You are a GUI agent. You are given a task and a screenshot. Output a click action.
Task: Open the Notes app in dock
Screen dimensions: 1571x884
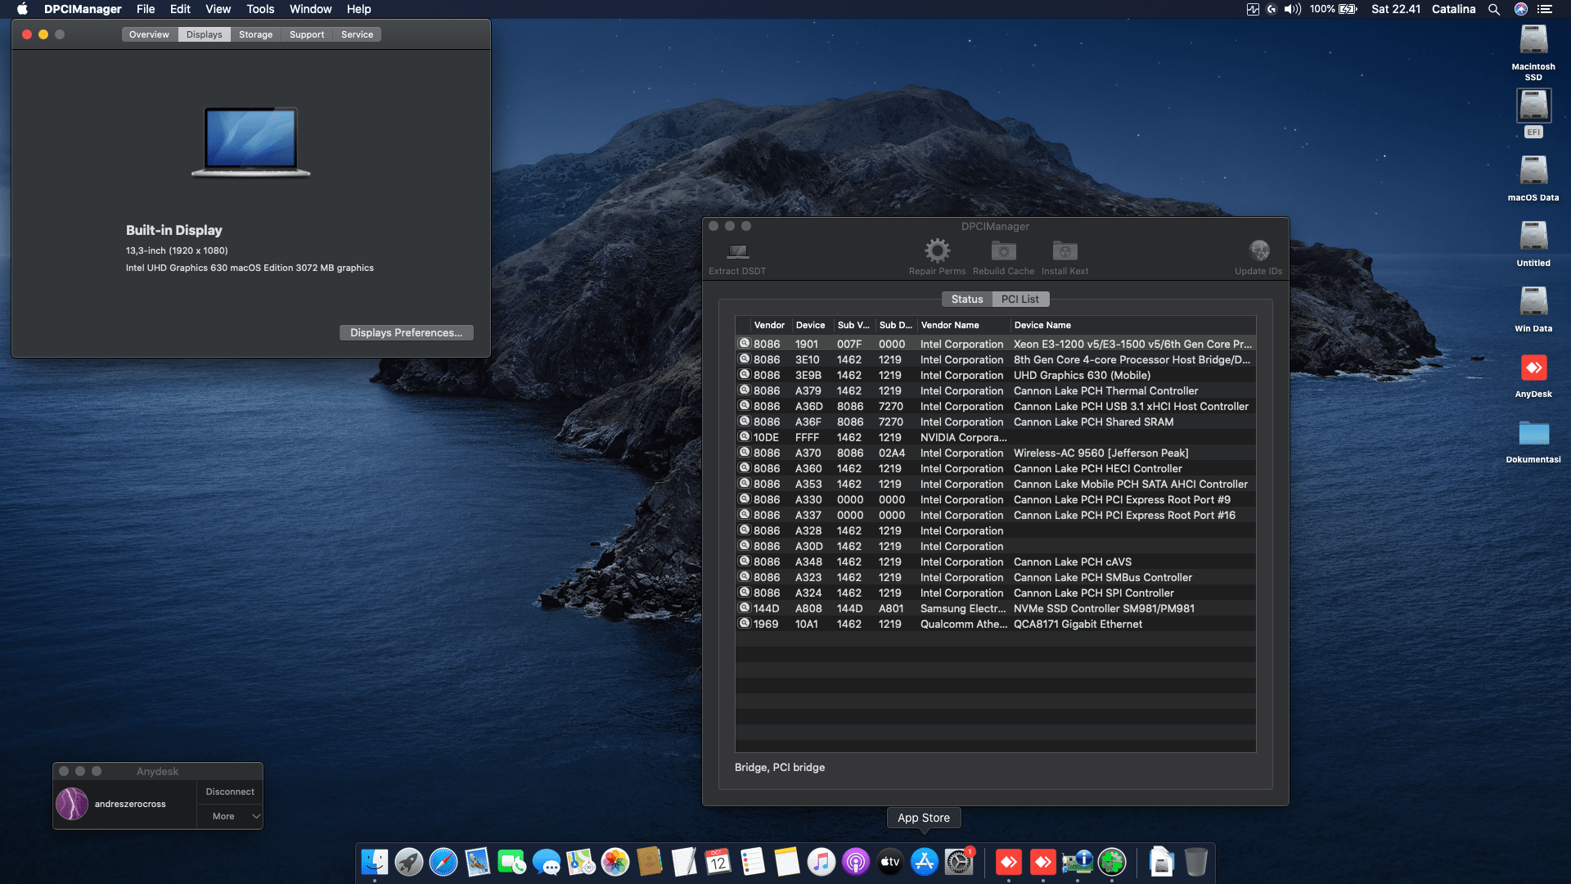click(x=787, y=862)
